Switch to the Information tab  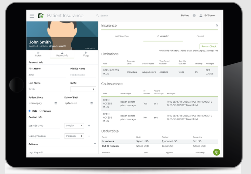[122, 36]
